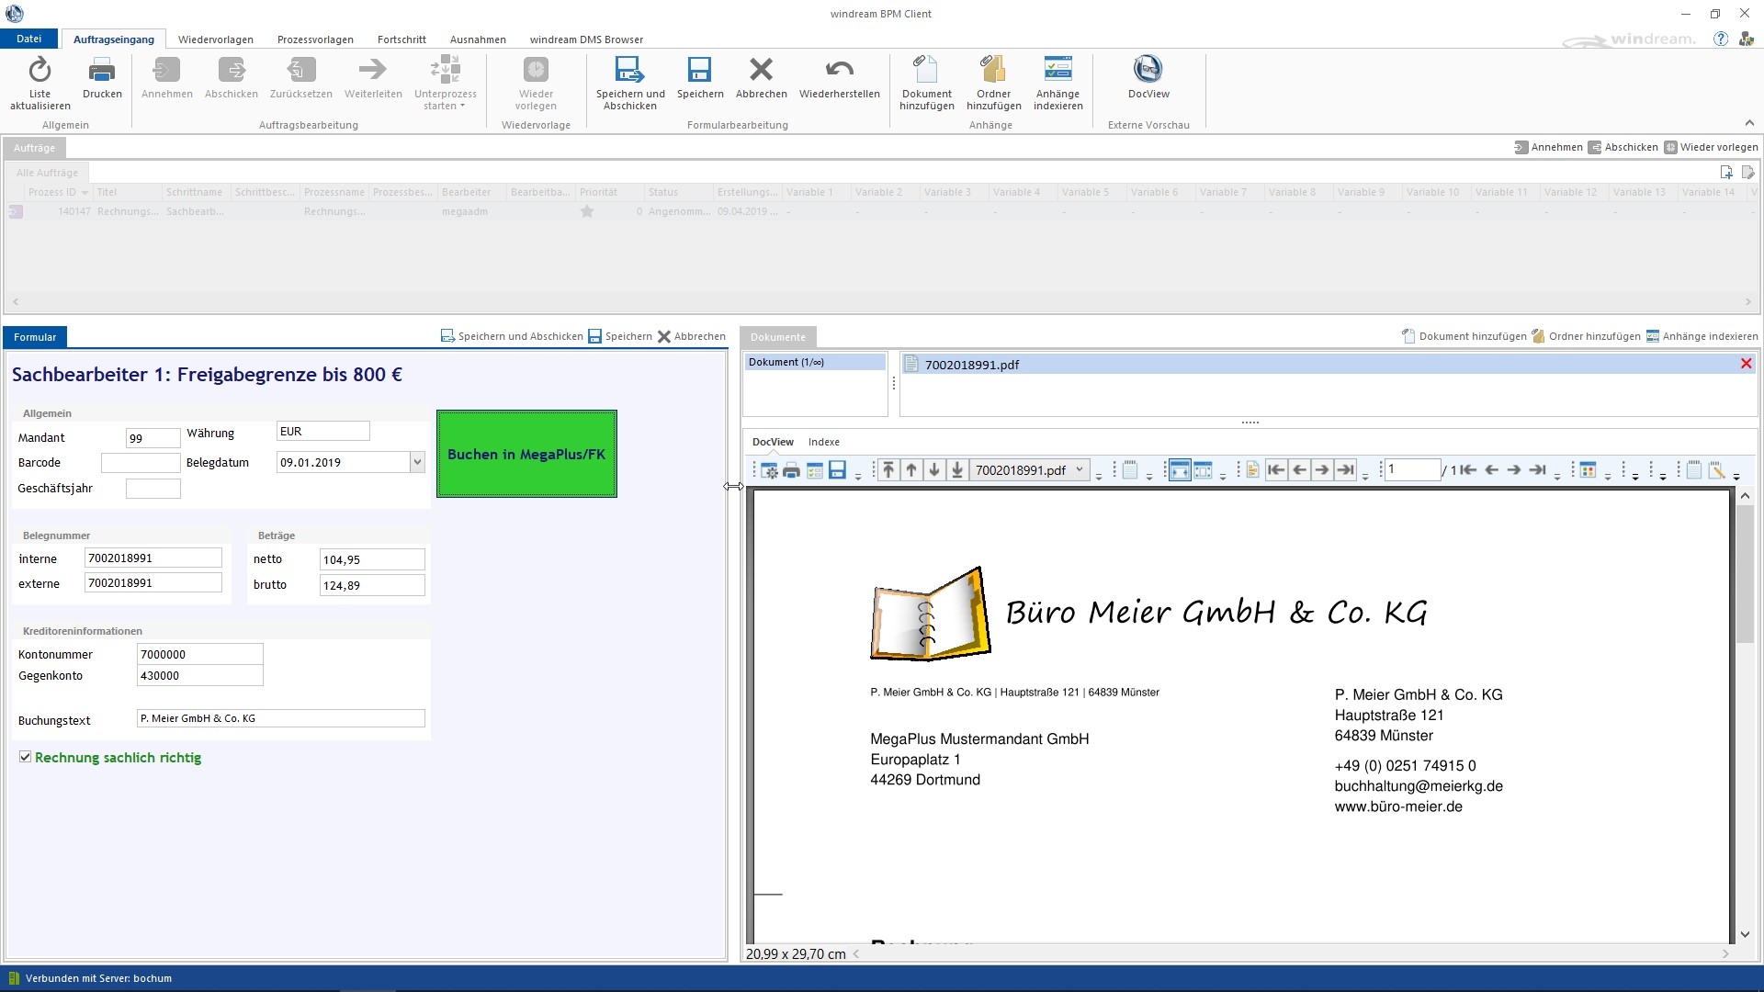The height and width of the screenshot is (992, 1764).
Task: Open the Belegdatum date dropdown
Action: tap(417, 462)
